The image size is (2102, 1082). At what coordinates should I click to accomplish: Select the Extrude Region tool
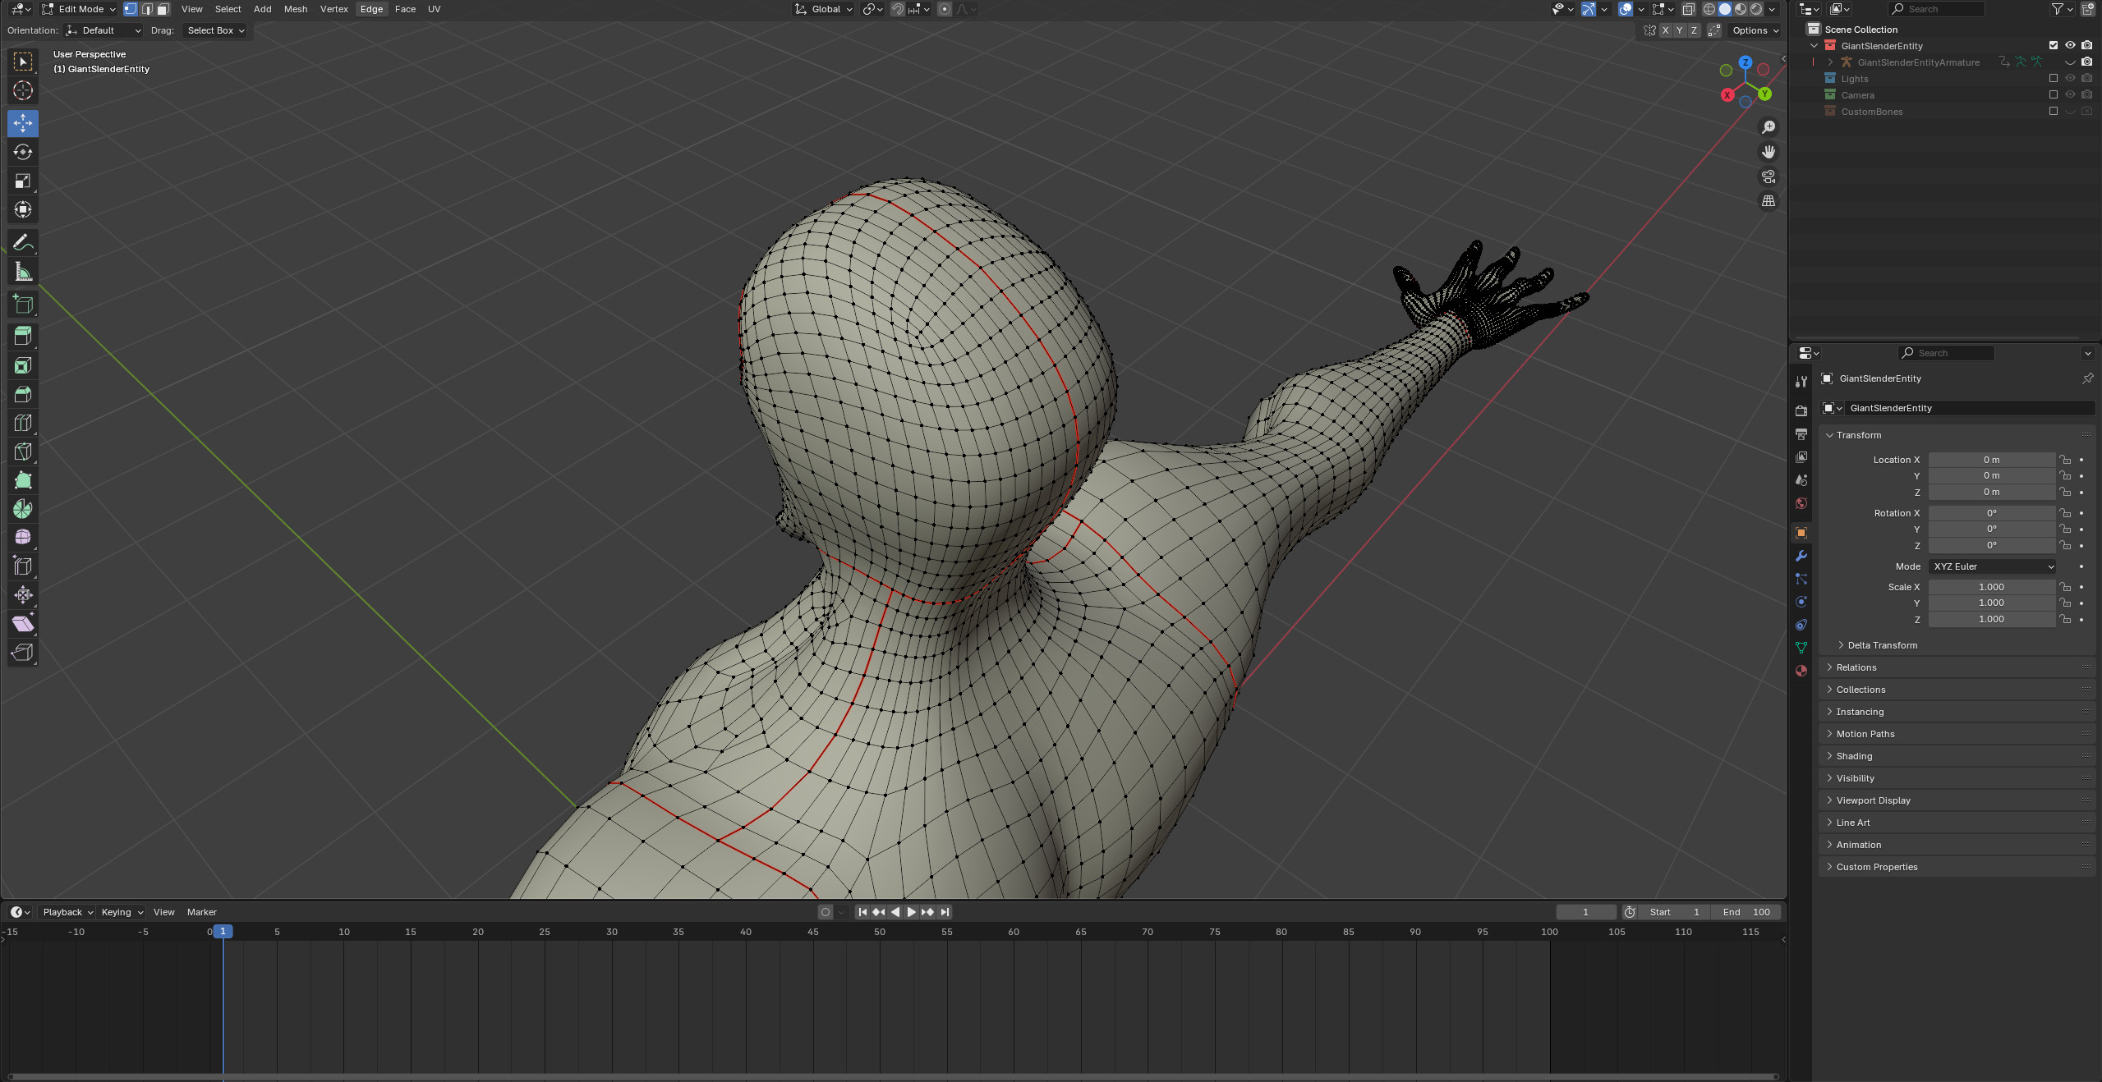23,337
